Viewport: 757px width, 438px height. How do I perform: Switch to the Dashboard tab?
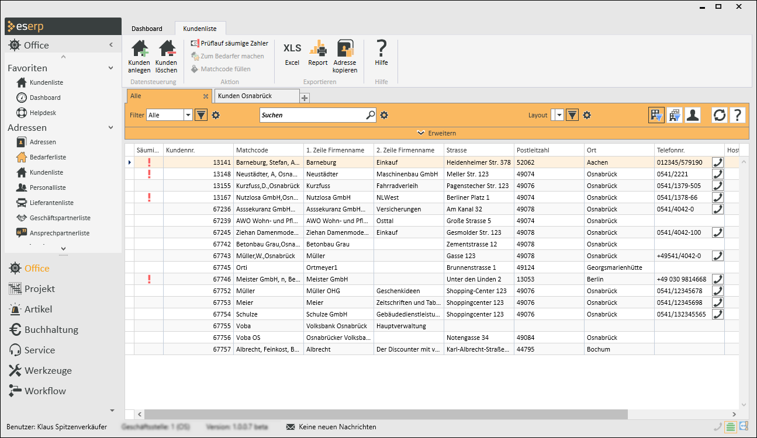pyautogui.click(x=147, y=29)
